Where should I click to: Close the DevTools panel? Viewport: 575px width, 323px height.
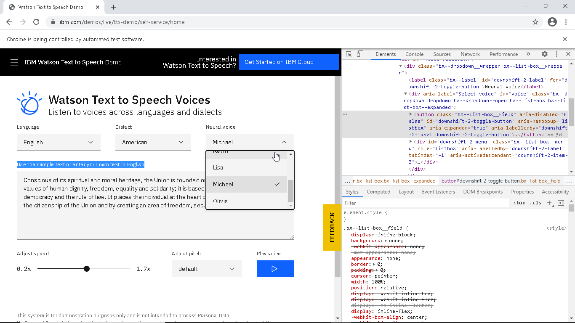pyautogui.click(x=568, y=54)
